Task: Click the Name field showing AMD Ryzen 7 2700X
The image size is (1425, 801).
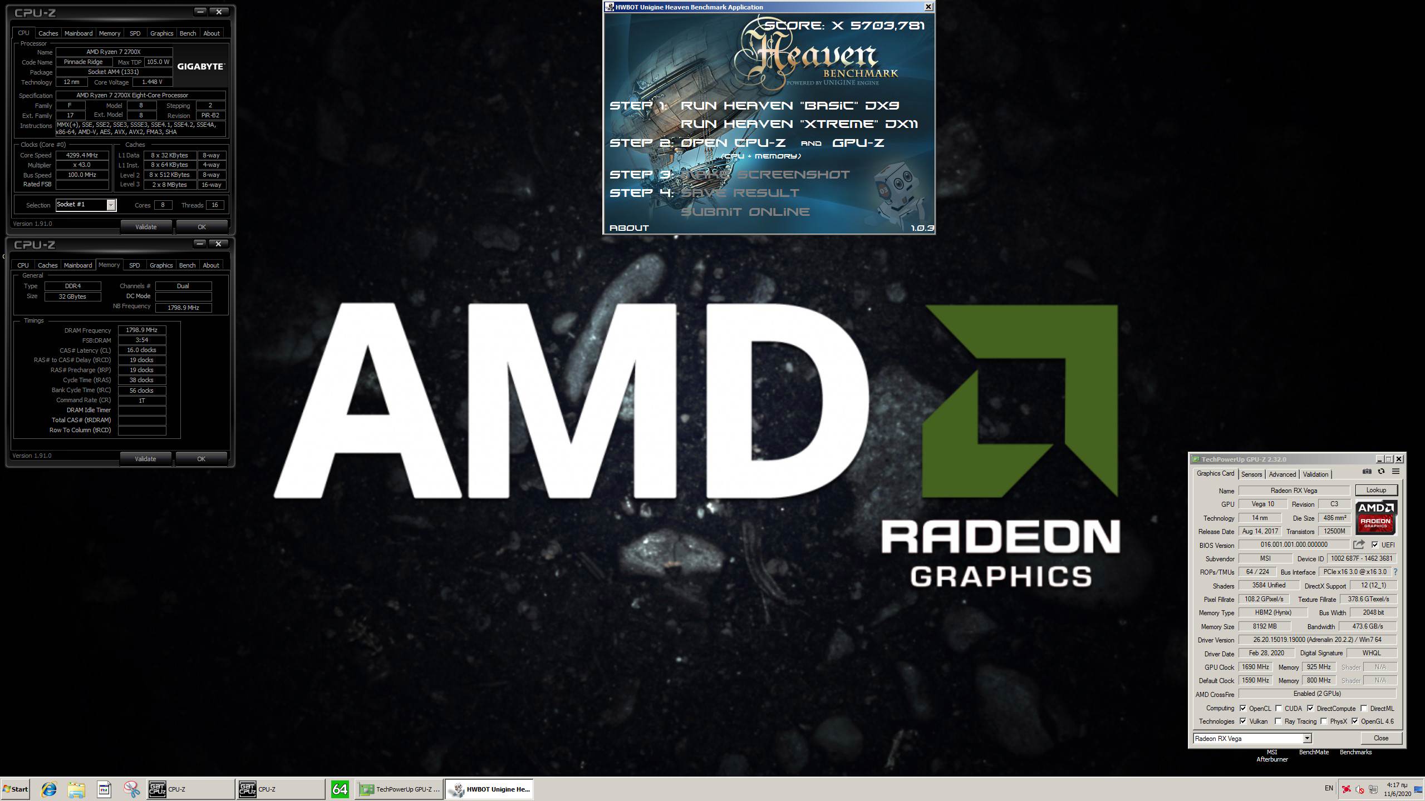Action: 114,52
